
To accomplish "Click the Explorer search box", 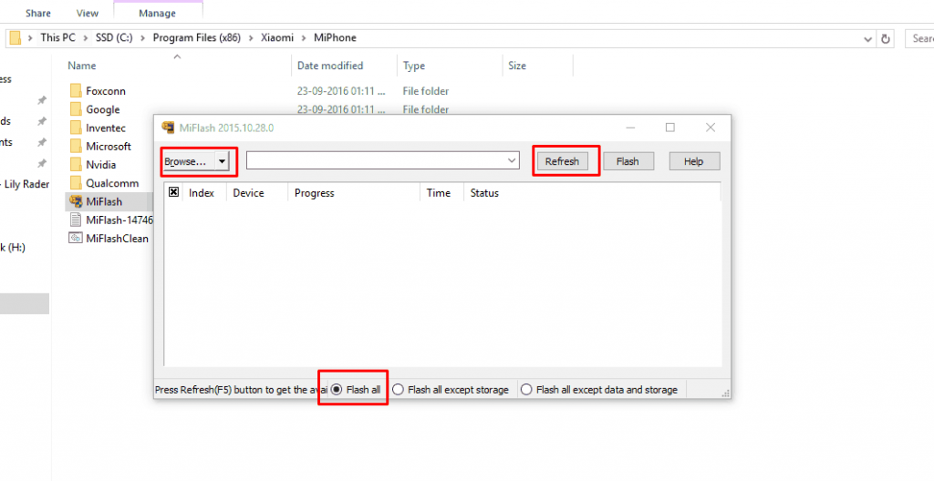I will 919,38.
